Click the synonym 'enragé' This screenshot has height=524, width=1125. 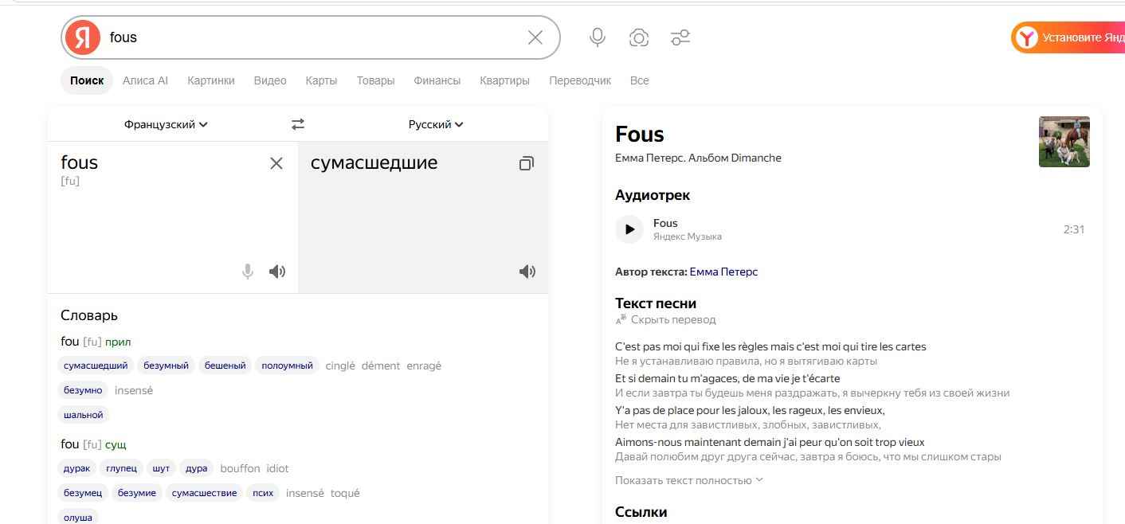(424, 366)
